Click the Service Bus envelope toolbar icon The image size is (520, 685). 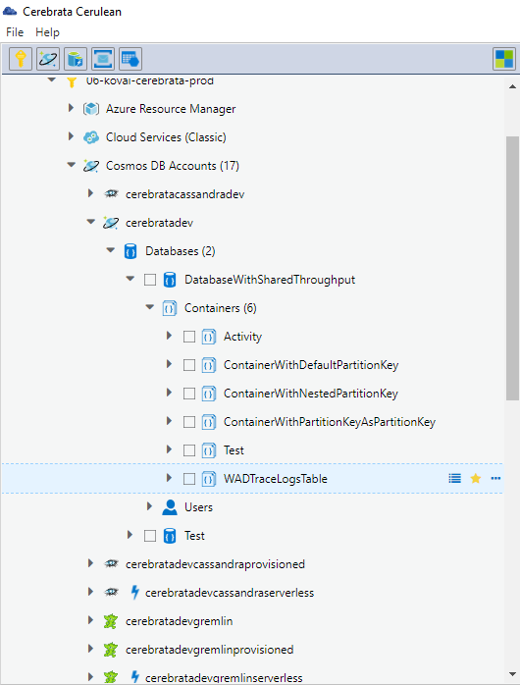point(103,59)
